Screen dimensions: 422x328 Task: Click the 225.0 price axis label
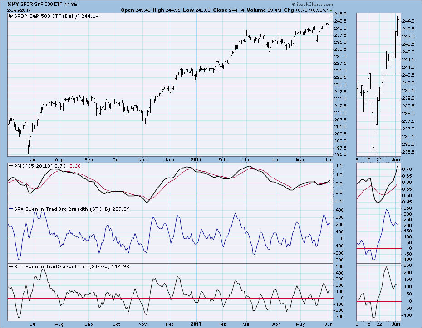coord(341,70)
